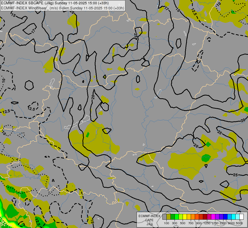Click the gray swatch left of the 100 tick

coord(164,217)
